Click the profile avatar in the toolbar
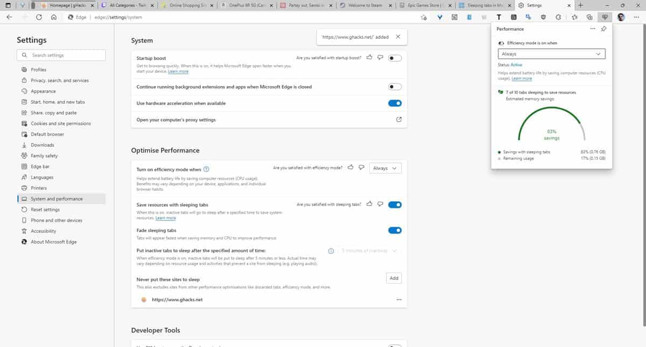This screenshot has height=347, width=646. pos(621,17)
